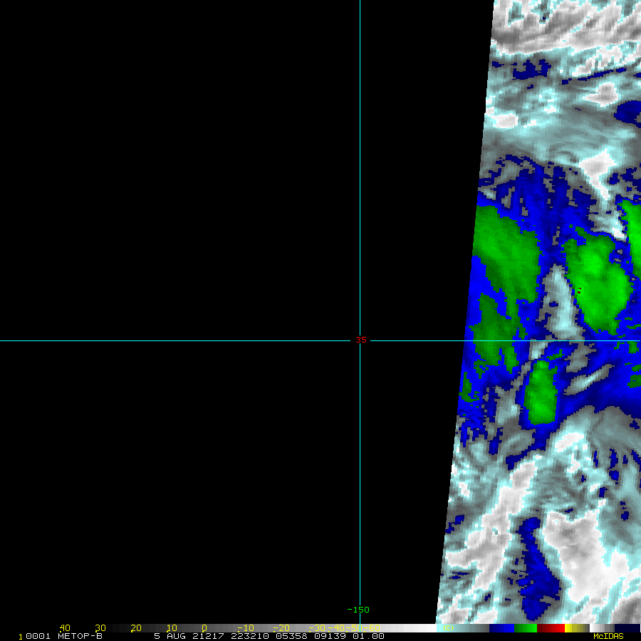641x641 pixels.
Task: Pick the red segment of the color bar
Action: (x=551, y=628)
